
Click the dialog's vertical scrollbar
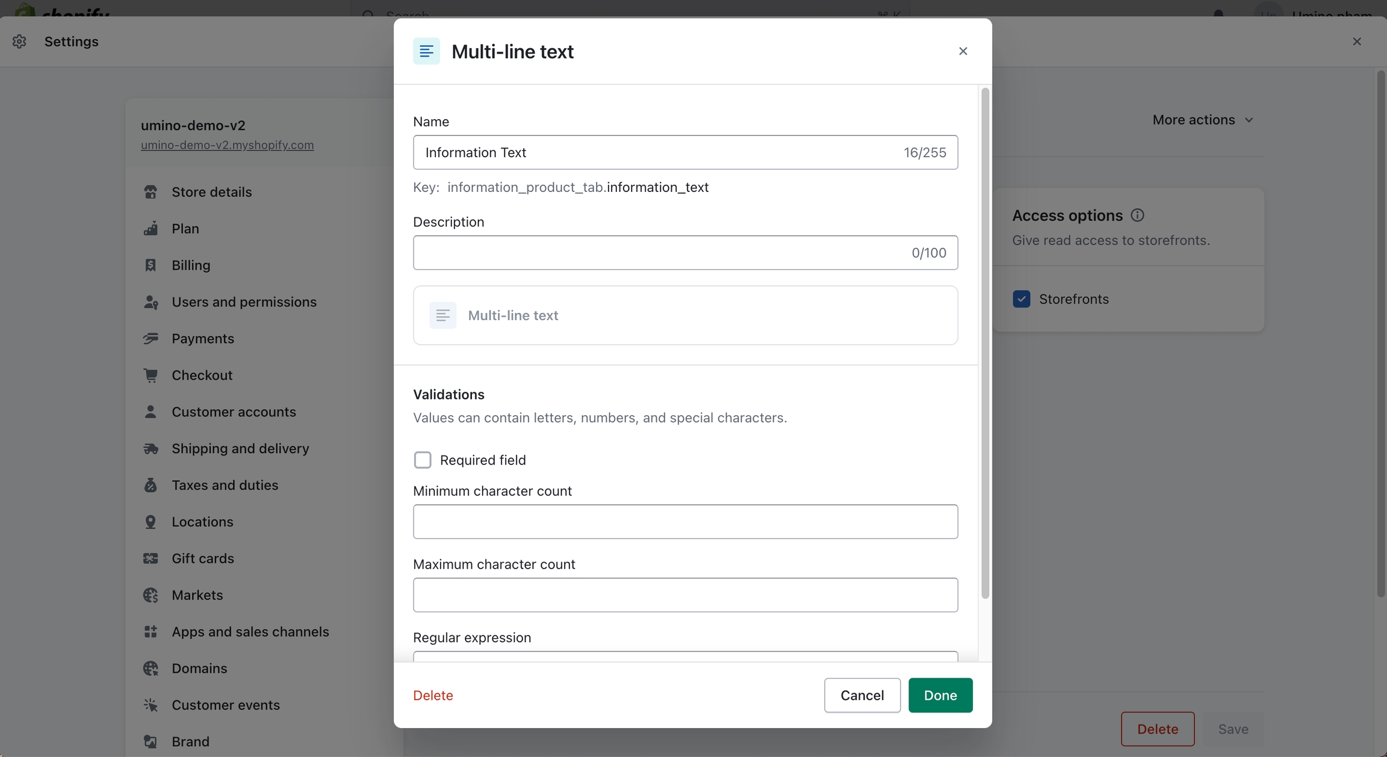(985, 343)
